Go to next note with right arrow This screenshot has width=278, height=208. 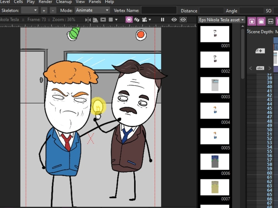tap(270, 68)
